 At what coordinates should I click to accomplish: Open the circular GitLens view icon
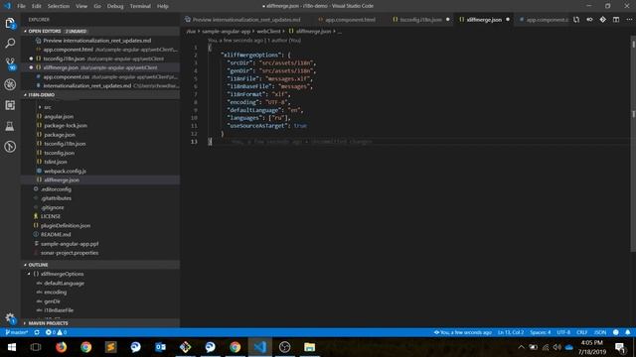10,147
